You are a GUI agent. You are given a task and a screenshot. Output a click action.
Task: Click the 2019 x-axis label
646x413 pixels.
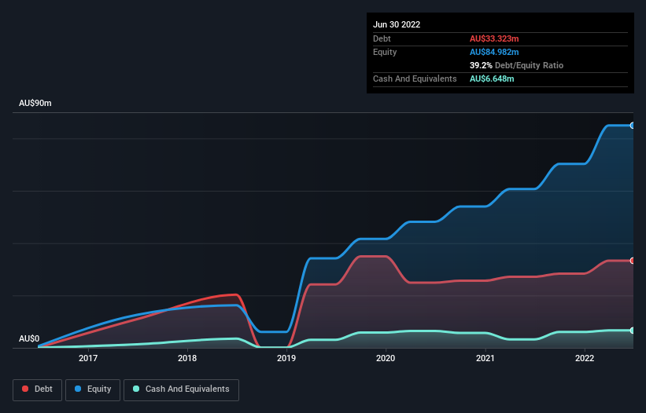tap(286, 358)
